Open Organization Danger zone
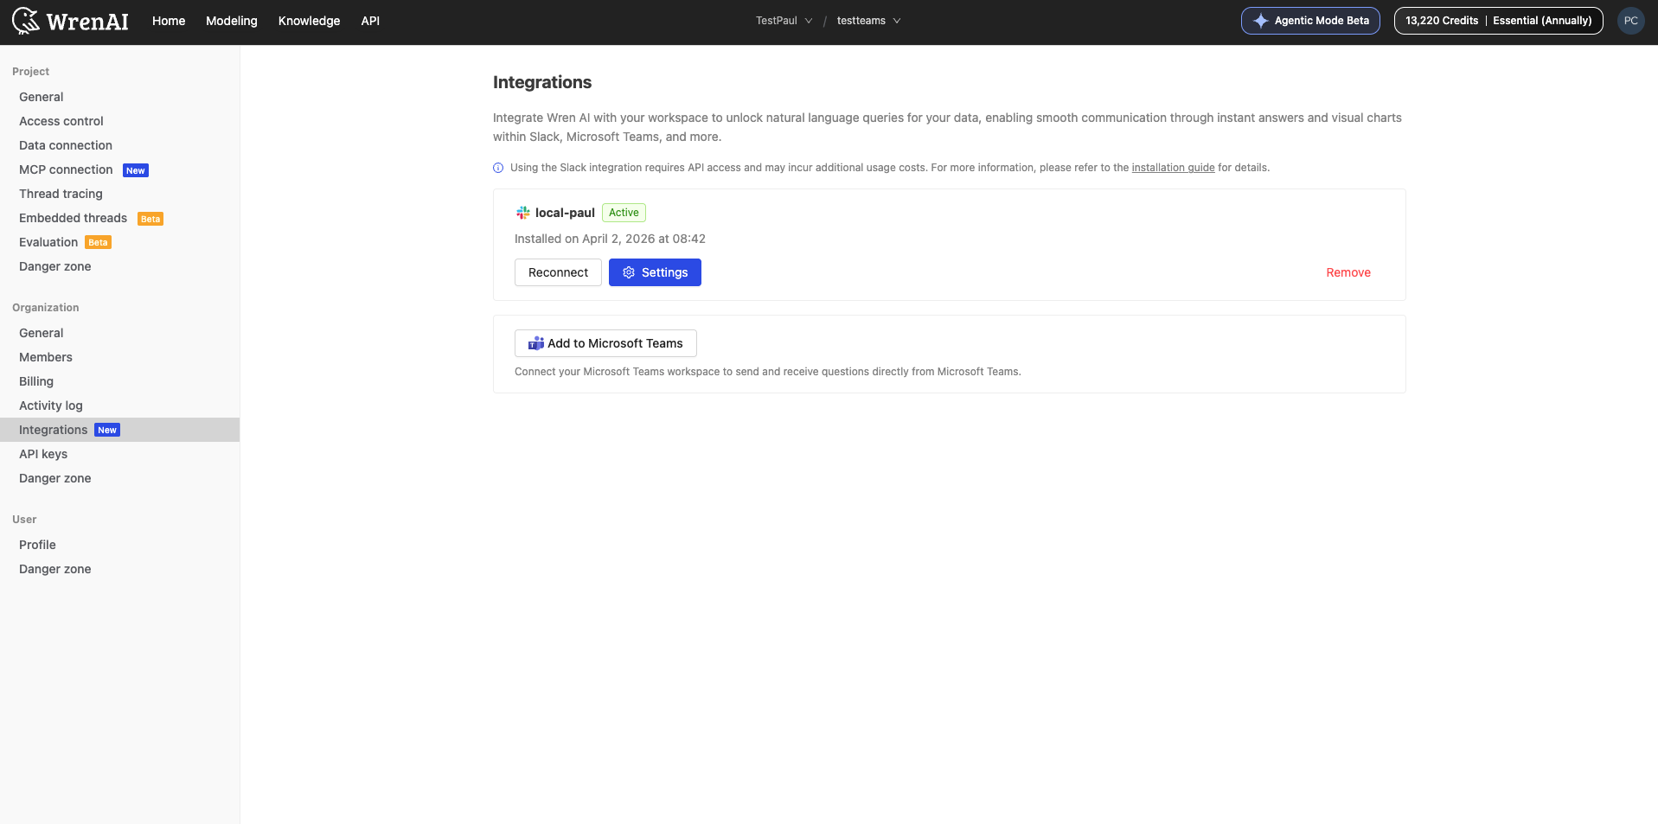 click(119, 478)
